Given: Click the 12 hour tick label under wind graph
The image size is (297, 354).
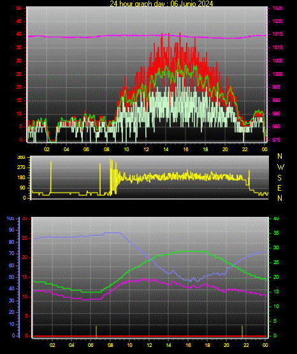Looking at the screenshot, I should tap(146, 149).
